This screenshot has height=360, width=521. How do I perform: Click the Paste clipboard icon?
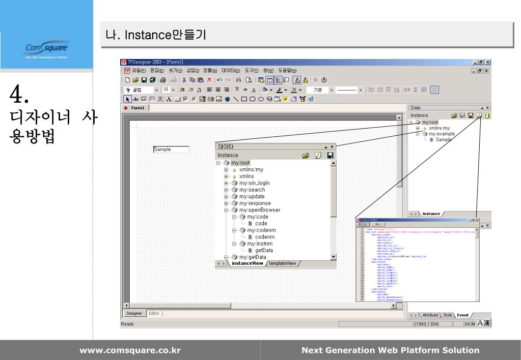pyautogui.click(x=201, y=80)
